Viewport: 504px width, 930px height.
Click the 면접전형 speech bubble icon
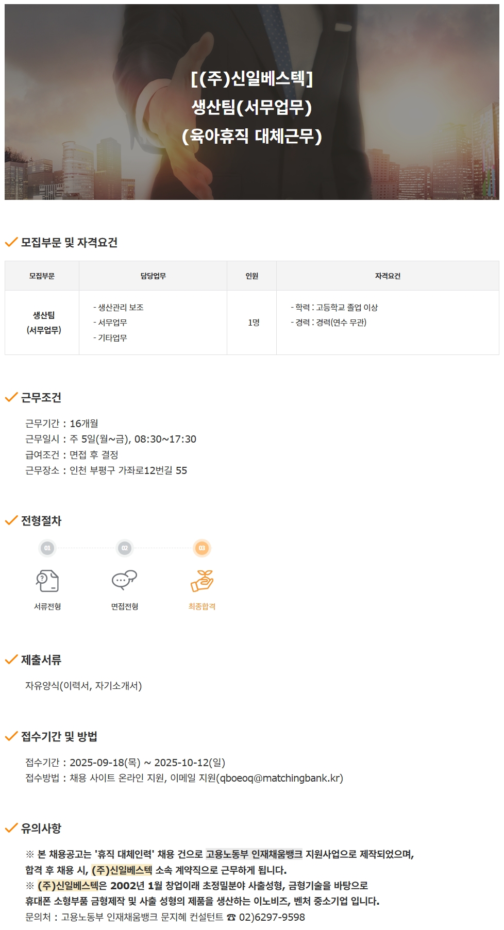[124, 580]
